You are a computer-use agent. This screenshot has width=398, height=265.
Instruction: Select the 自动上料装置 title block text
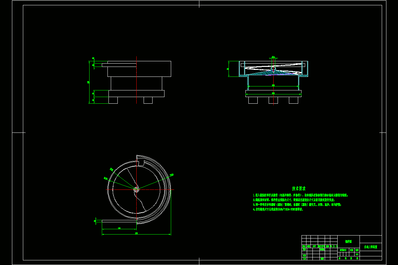tap(371, 247)
